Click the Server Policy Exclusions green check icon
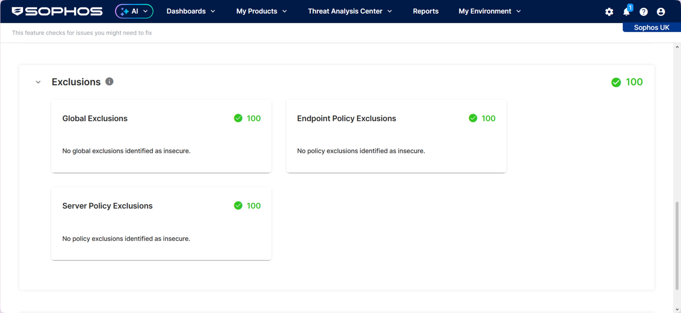Screen dimensions: 681x313 [x=238, y=205]
